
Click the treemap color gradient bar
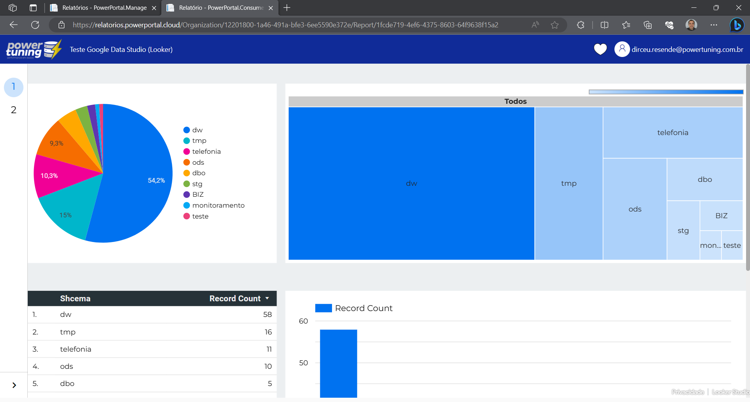pos(666,92)
